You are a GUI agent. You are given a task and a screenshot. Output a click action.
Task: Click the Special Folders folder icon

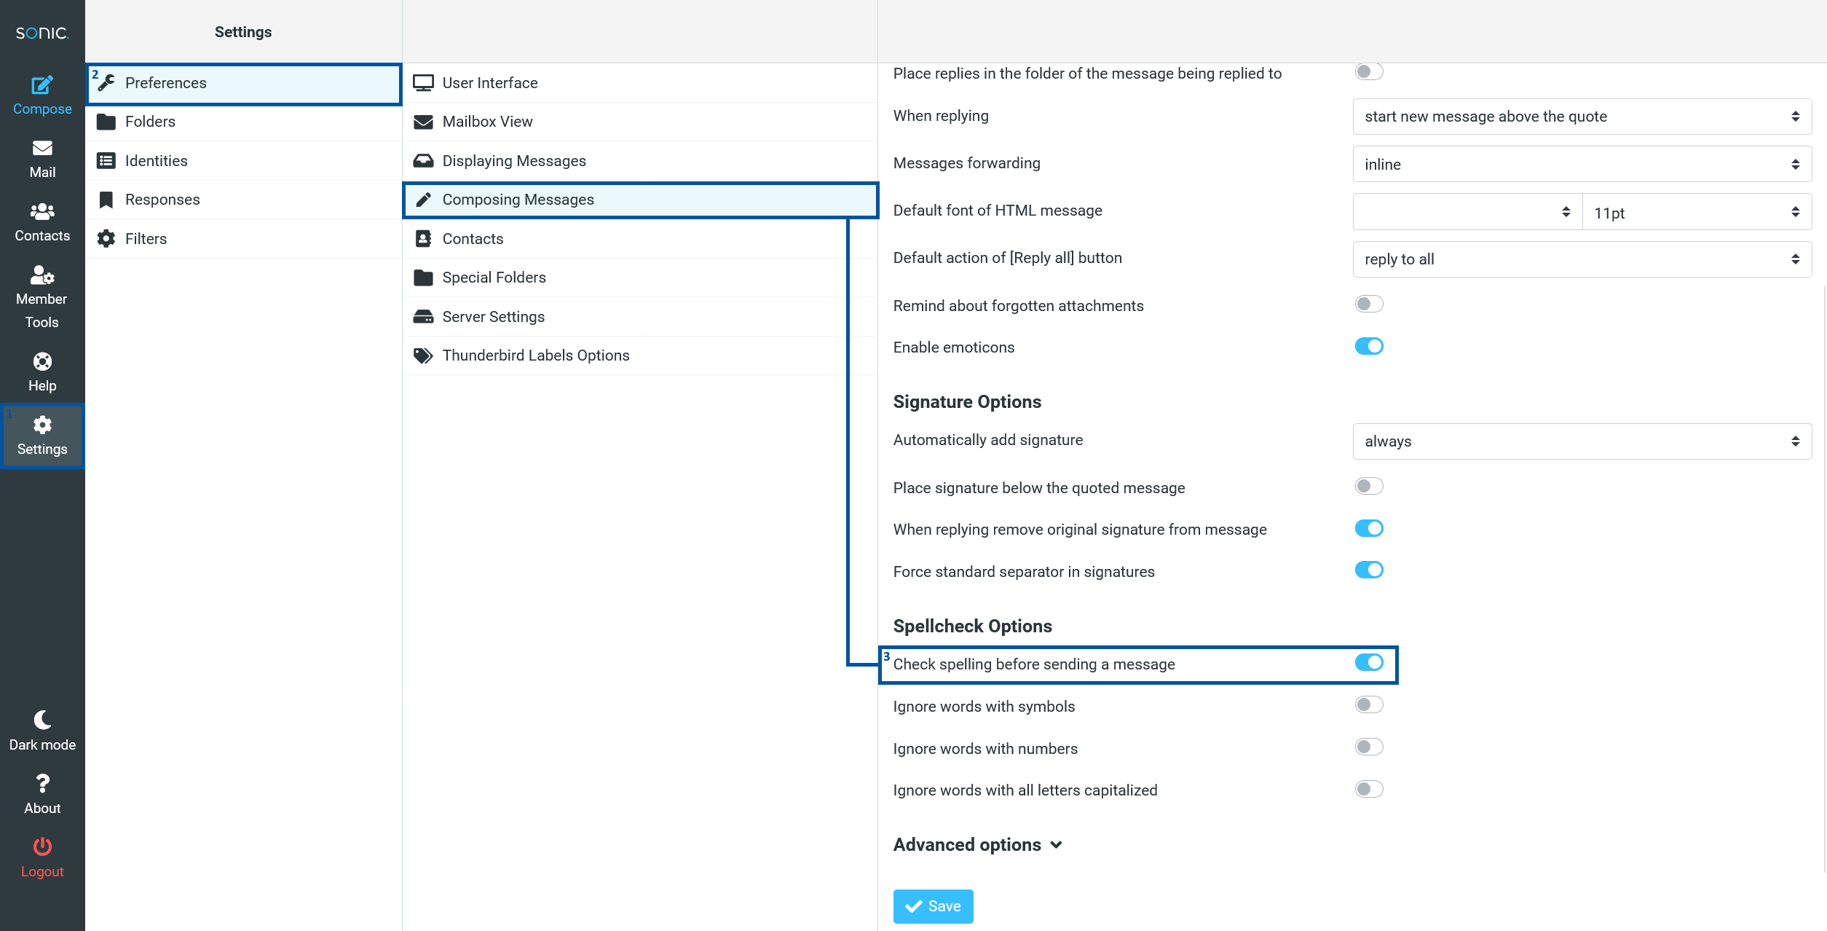(x=423, y=278)
